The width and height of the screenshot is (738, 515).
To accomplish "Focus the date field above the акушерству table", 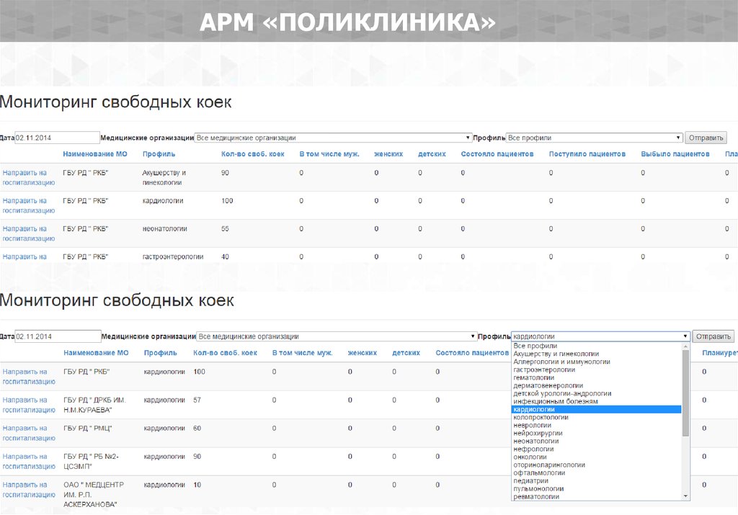I will tap(57, 138).
